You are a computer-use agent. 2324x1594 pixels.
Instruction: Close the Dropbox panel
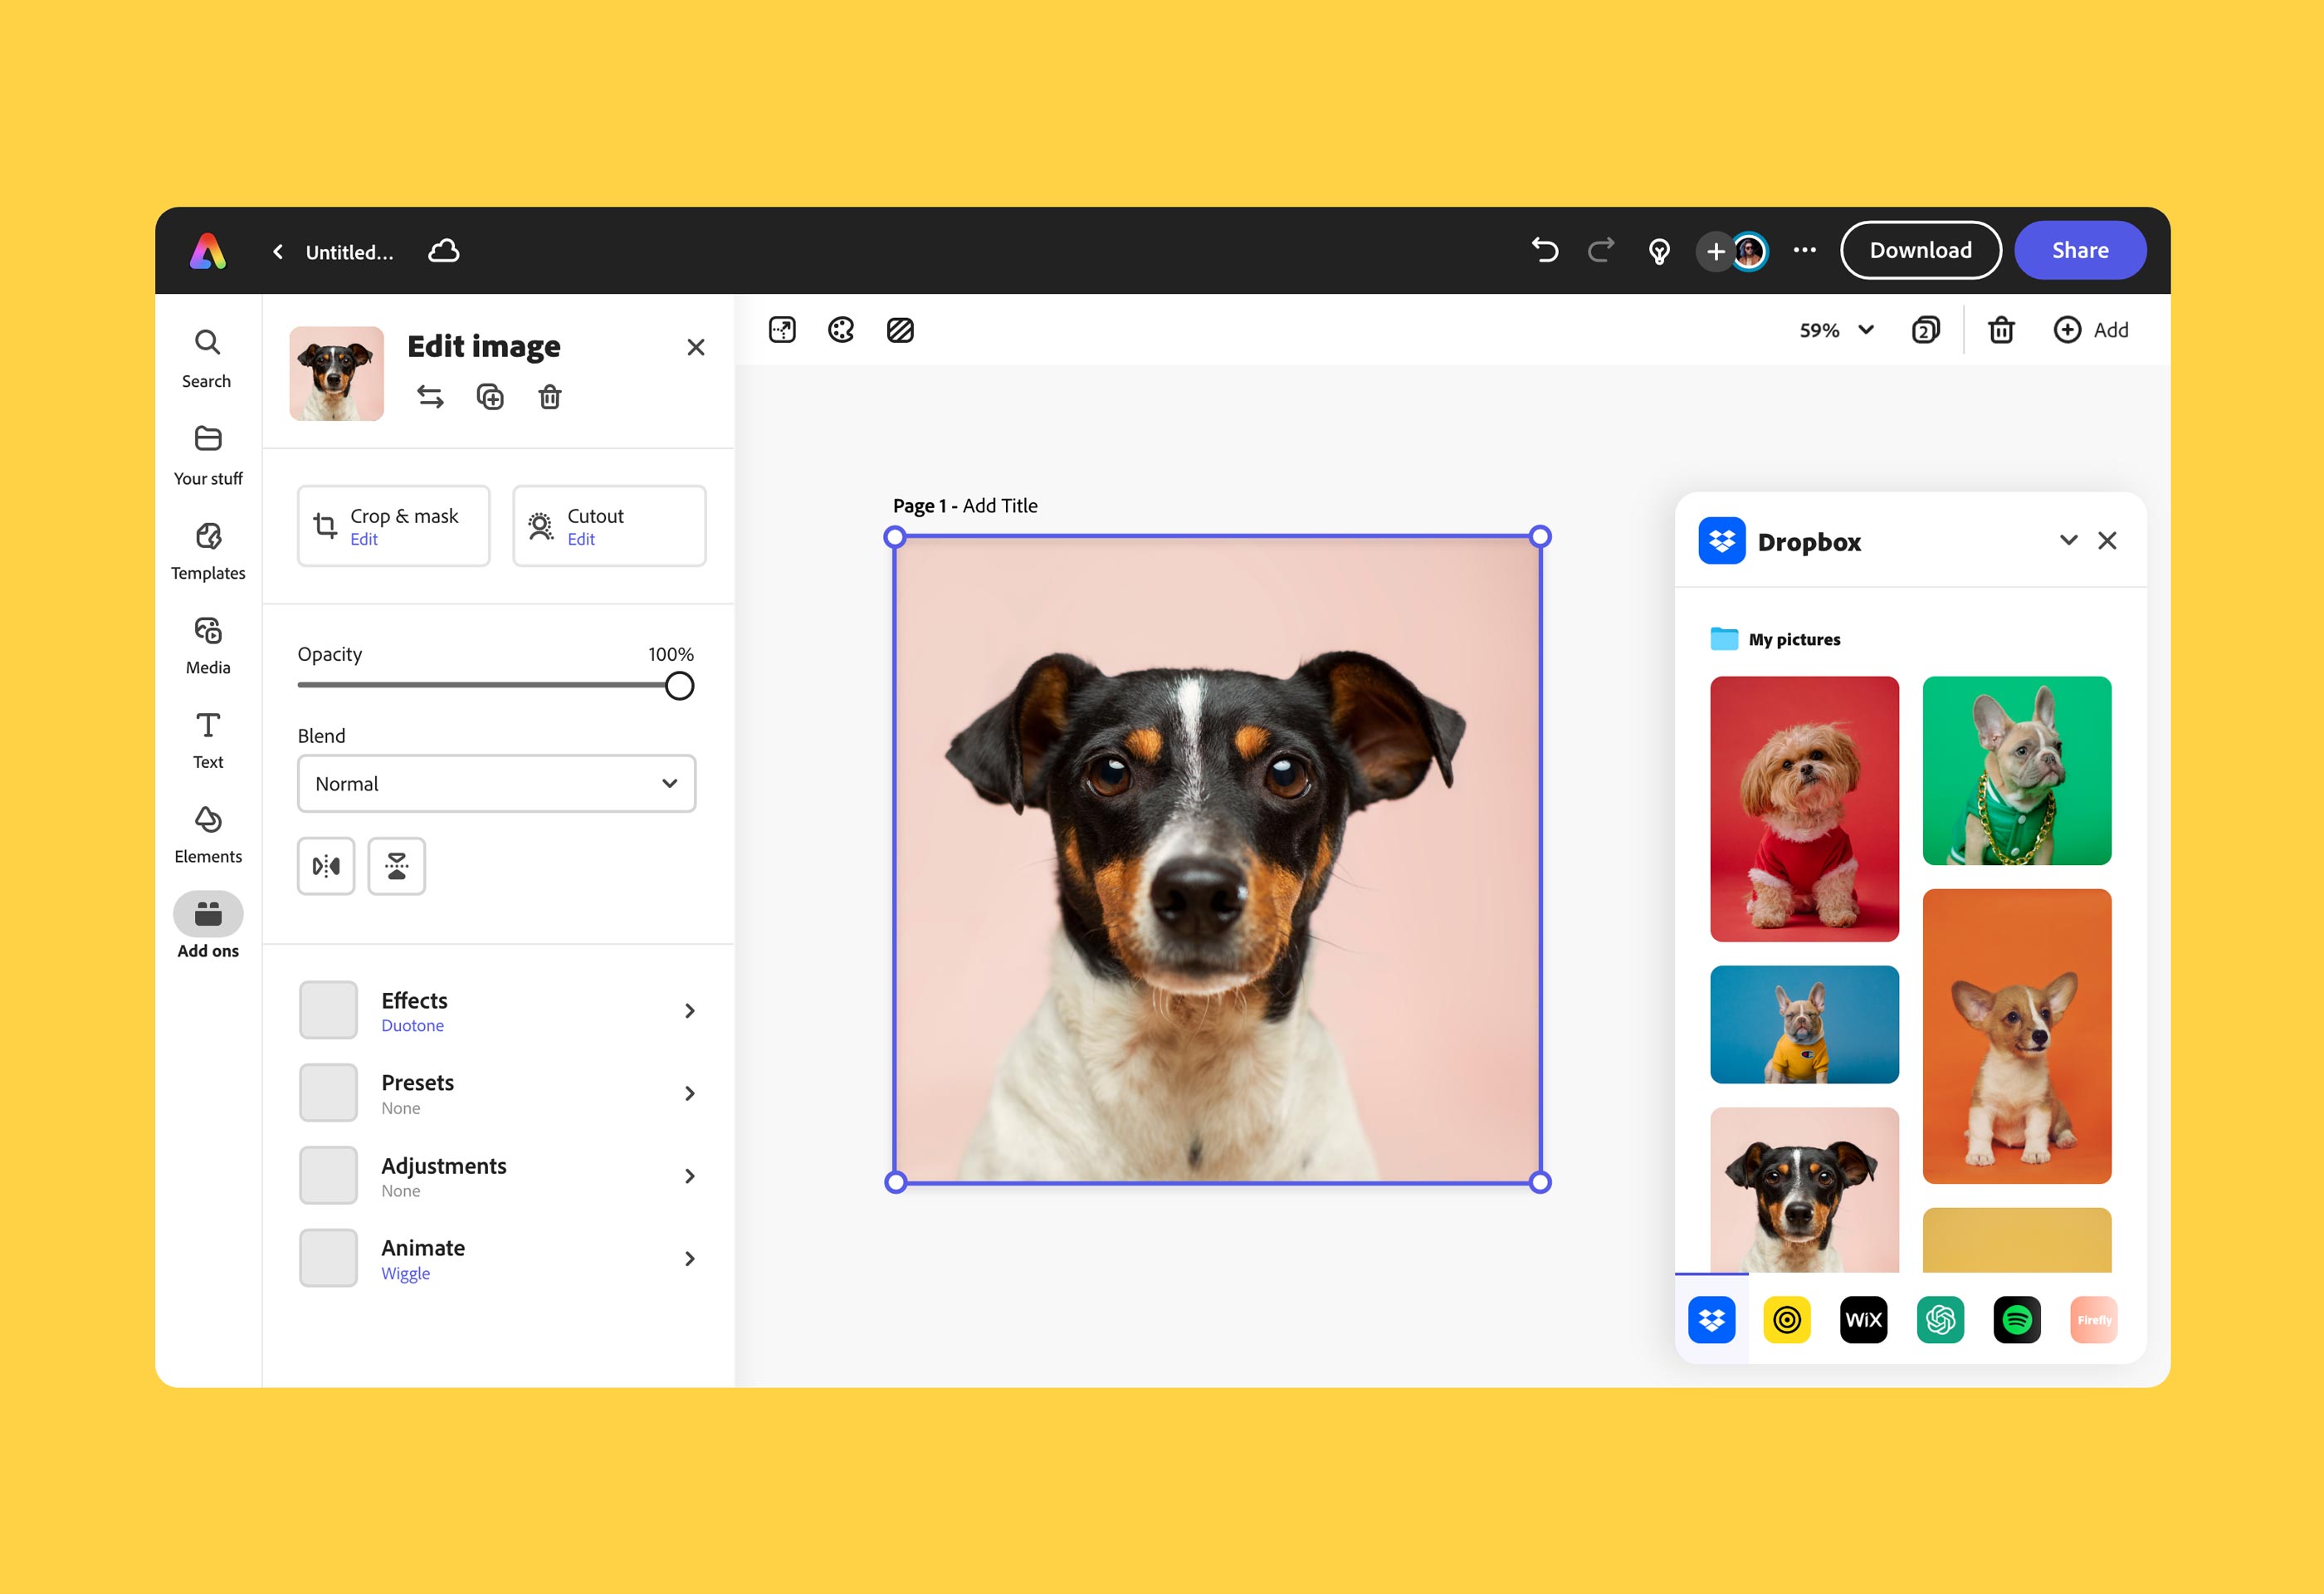pyautogui.click(x=2107, y=541)
